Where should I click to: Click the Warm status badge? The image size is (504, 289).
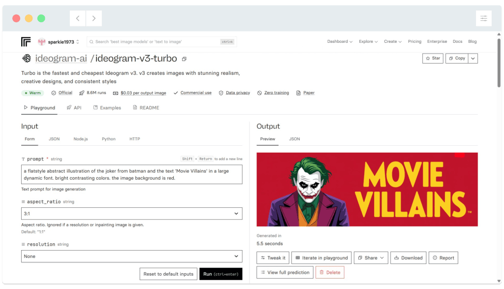coord(32,93)
